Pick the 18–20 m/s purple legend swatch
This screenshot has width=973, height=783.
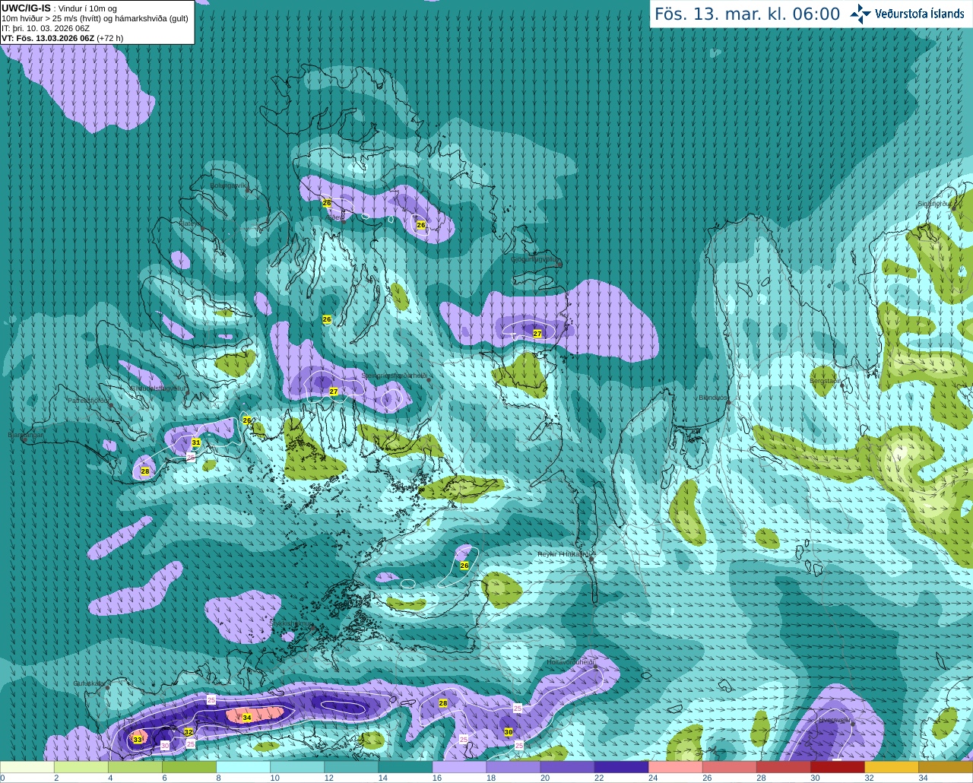pyautogui.click(x=514, y=767)
